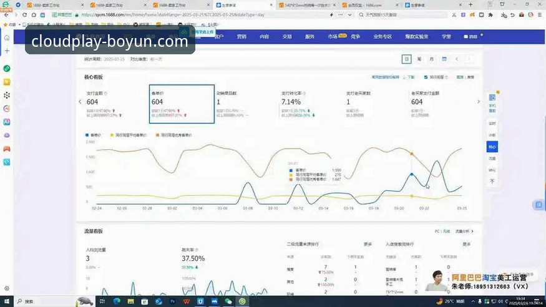The image size is (546, 307).
Task: Toggle the yellow 同行同层平均 legend series
Action: (128, 135)
